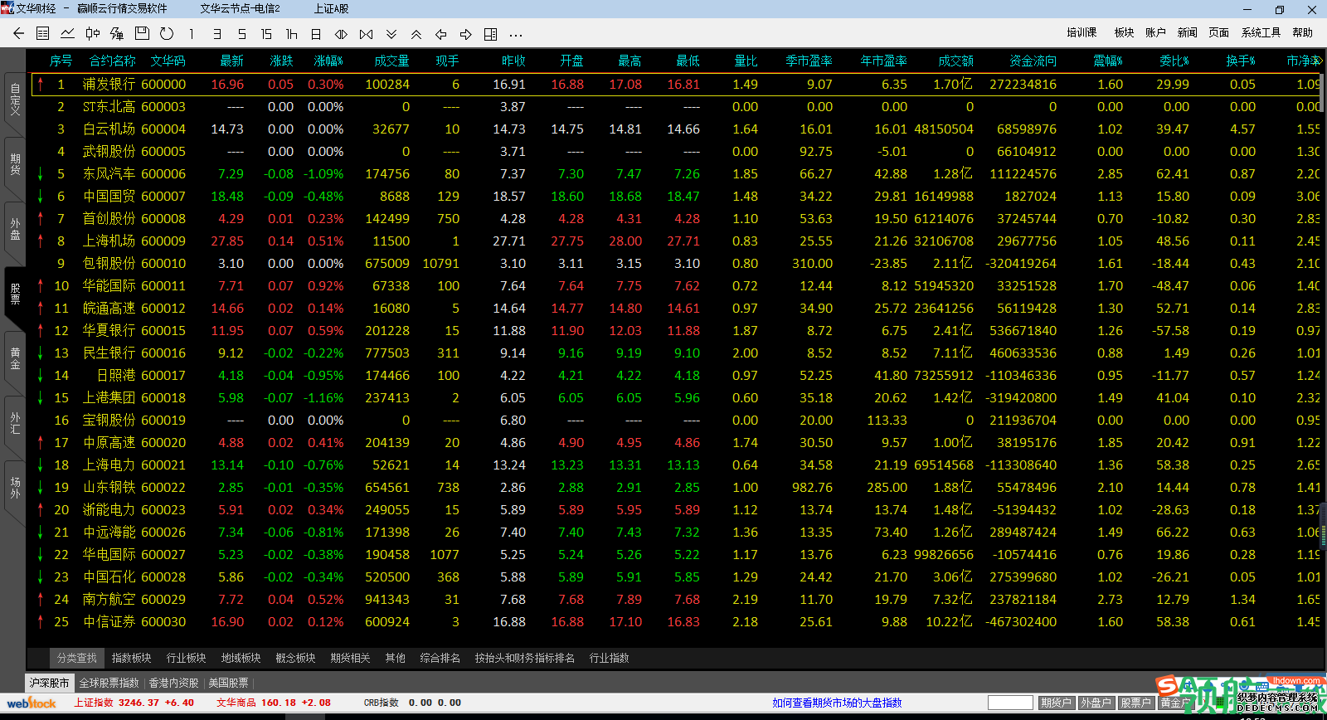Sort by the 换手% column header
The width and height of the screenshot is (1327, 720).
(x=1241, y=61)
